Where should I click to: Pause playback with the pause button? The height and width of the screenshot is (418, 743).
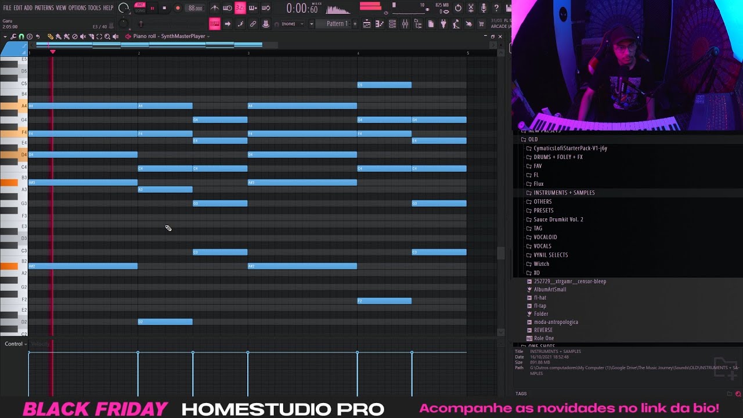tap(152, 8)
